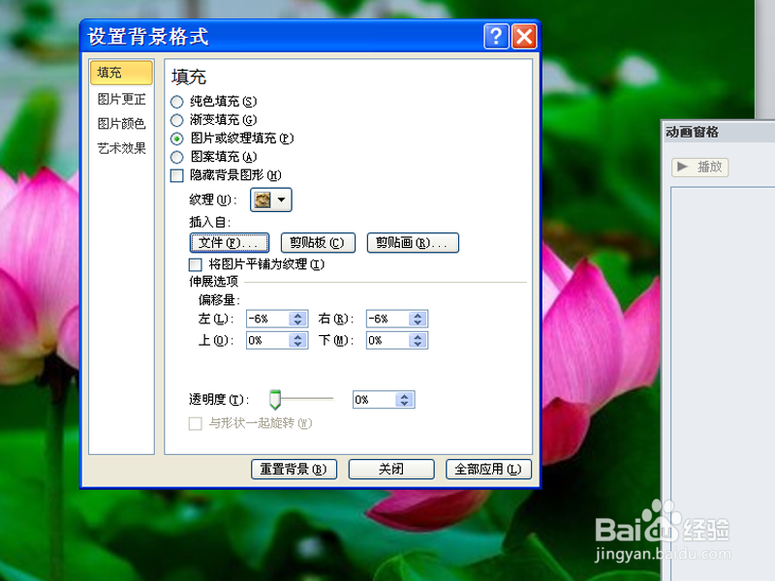Open 图片颜色 section
This screenshot has width=775, height=581.
[122, 123]
